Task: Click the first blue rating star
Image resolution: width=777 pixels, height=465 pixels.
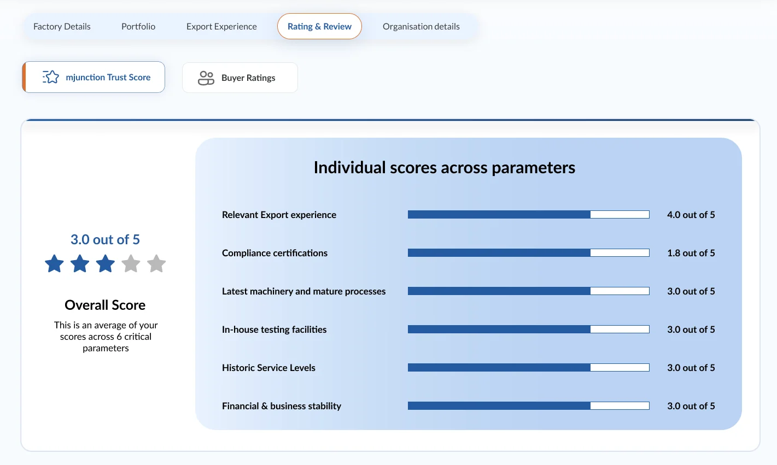Action: click(x=55, y=264)
